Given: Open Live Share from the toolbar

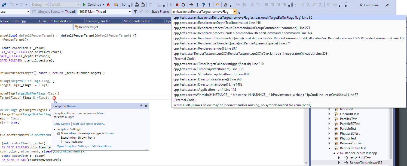Looking at the screenshot, I should [368, 5].
